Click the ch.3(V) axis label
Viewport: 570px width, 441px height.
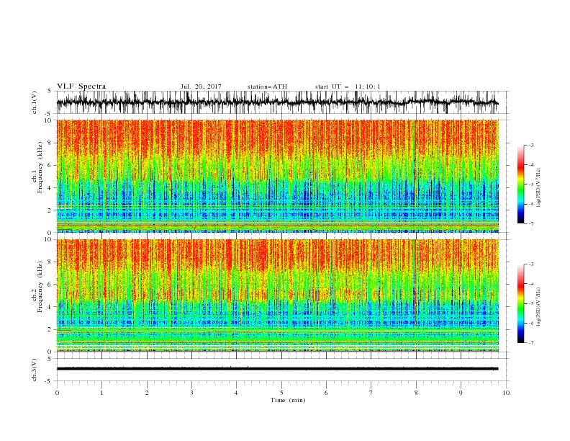(x=35, y=370)
